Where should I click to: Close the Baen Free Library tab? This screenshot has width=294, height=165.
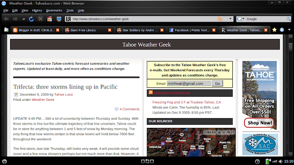(110, 30)
